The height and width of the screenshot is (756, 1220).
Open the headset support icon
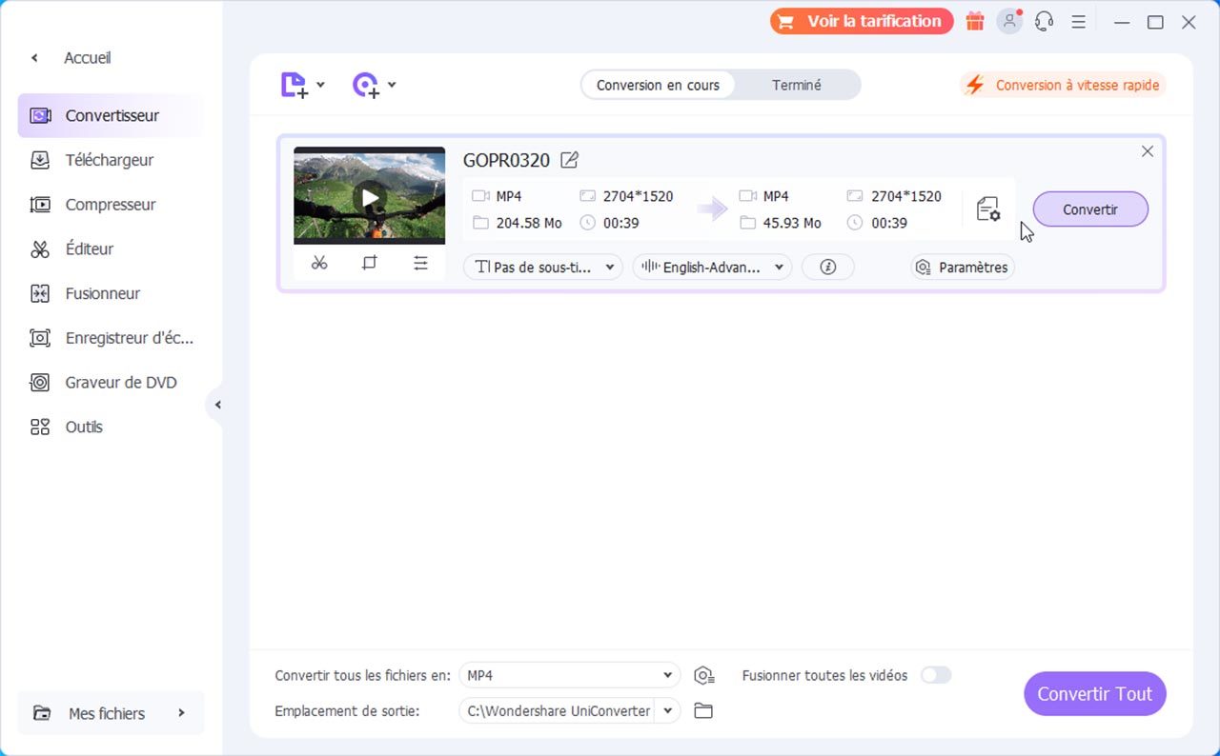[1044, 21]
